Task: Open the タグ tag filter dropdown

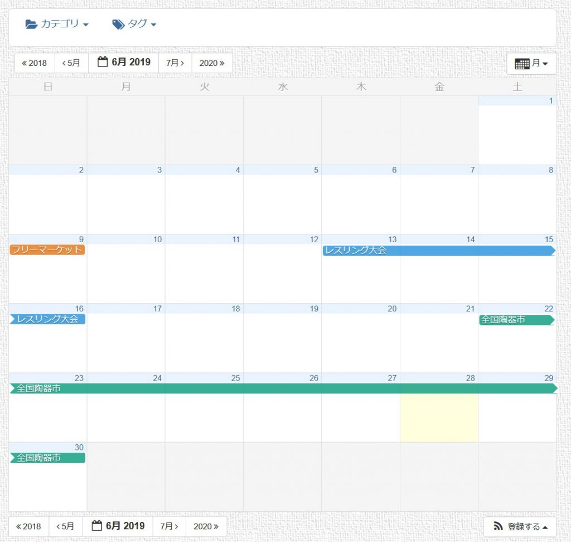Action: [134, 24]
